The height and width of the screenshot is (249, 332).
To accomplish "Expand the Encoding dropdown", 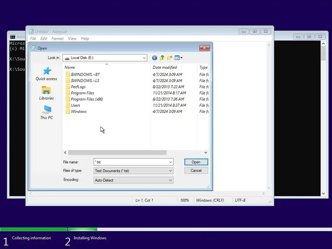I will click(171, 180).
